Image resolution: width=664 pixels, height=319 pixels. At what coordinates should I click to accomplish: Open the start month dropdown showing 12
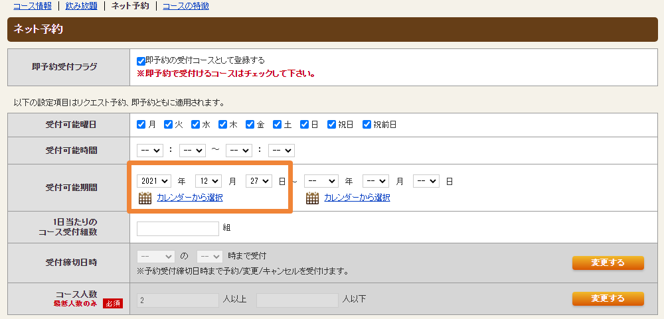click(208, 180)
